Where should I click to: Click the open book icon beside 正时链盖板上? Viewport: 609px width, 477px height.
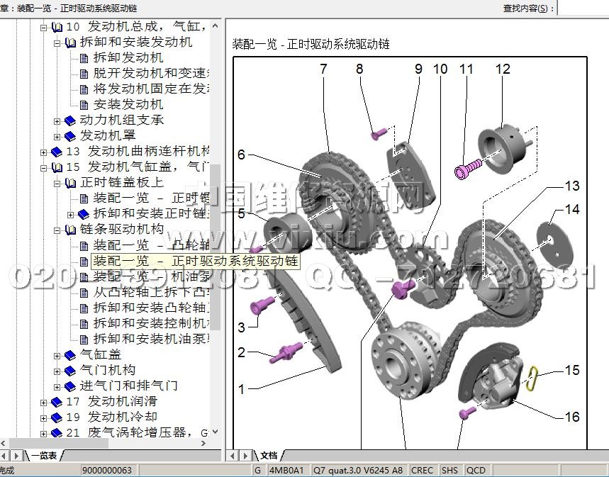click(x=69, y=183)
